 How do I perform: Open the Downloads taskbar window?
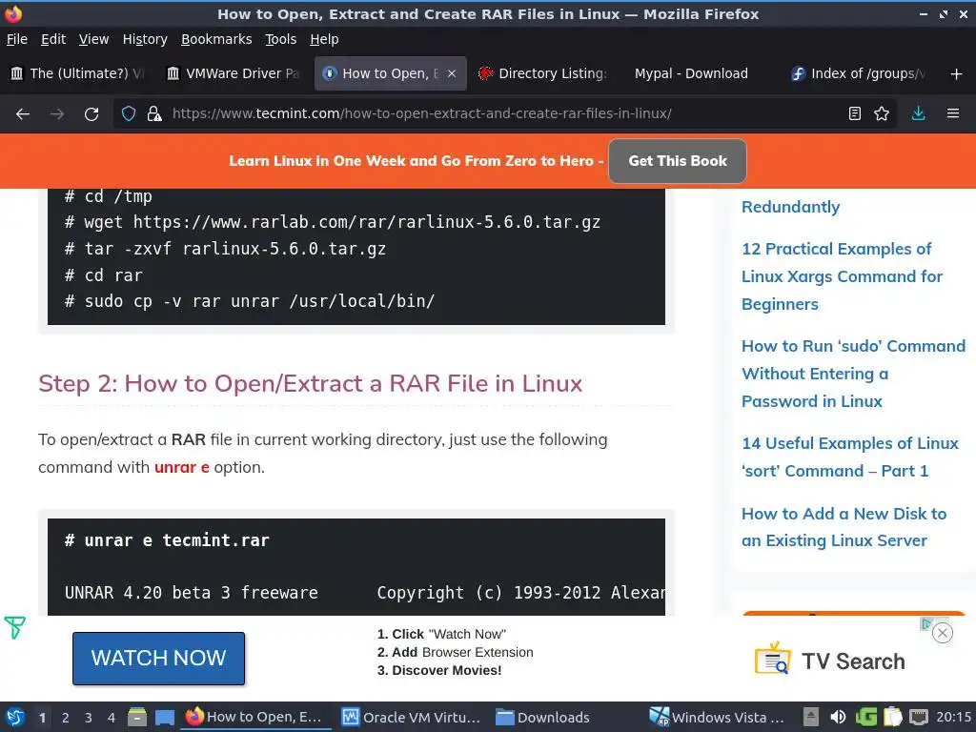[x=542, y=717]
